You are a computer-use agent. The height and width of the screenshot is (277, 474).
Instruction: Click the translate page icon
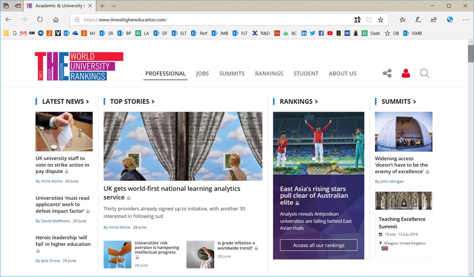357,20
